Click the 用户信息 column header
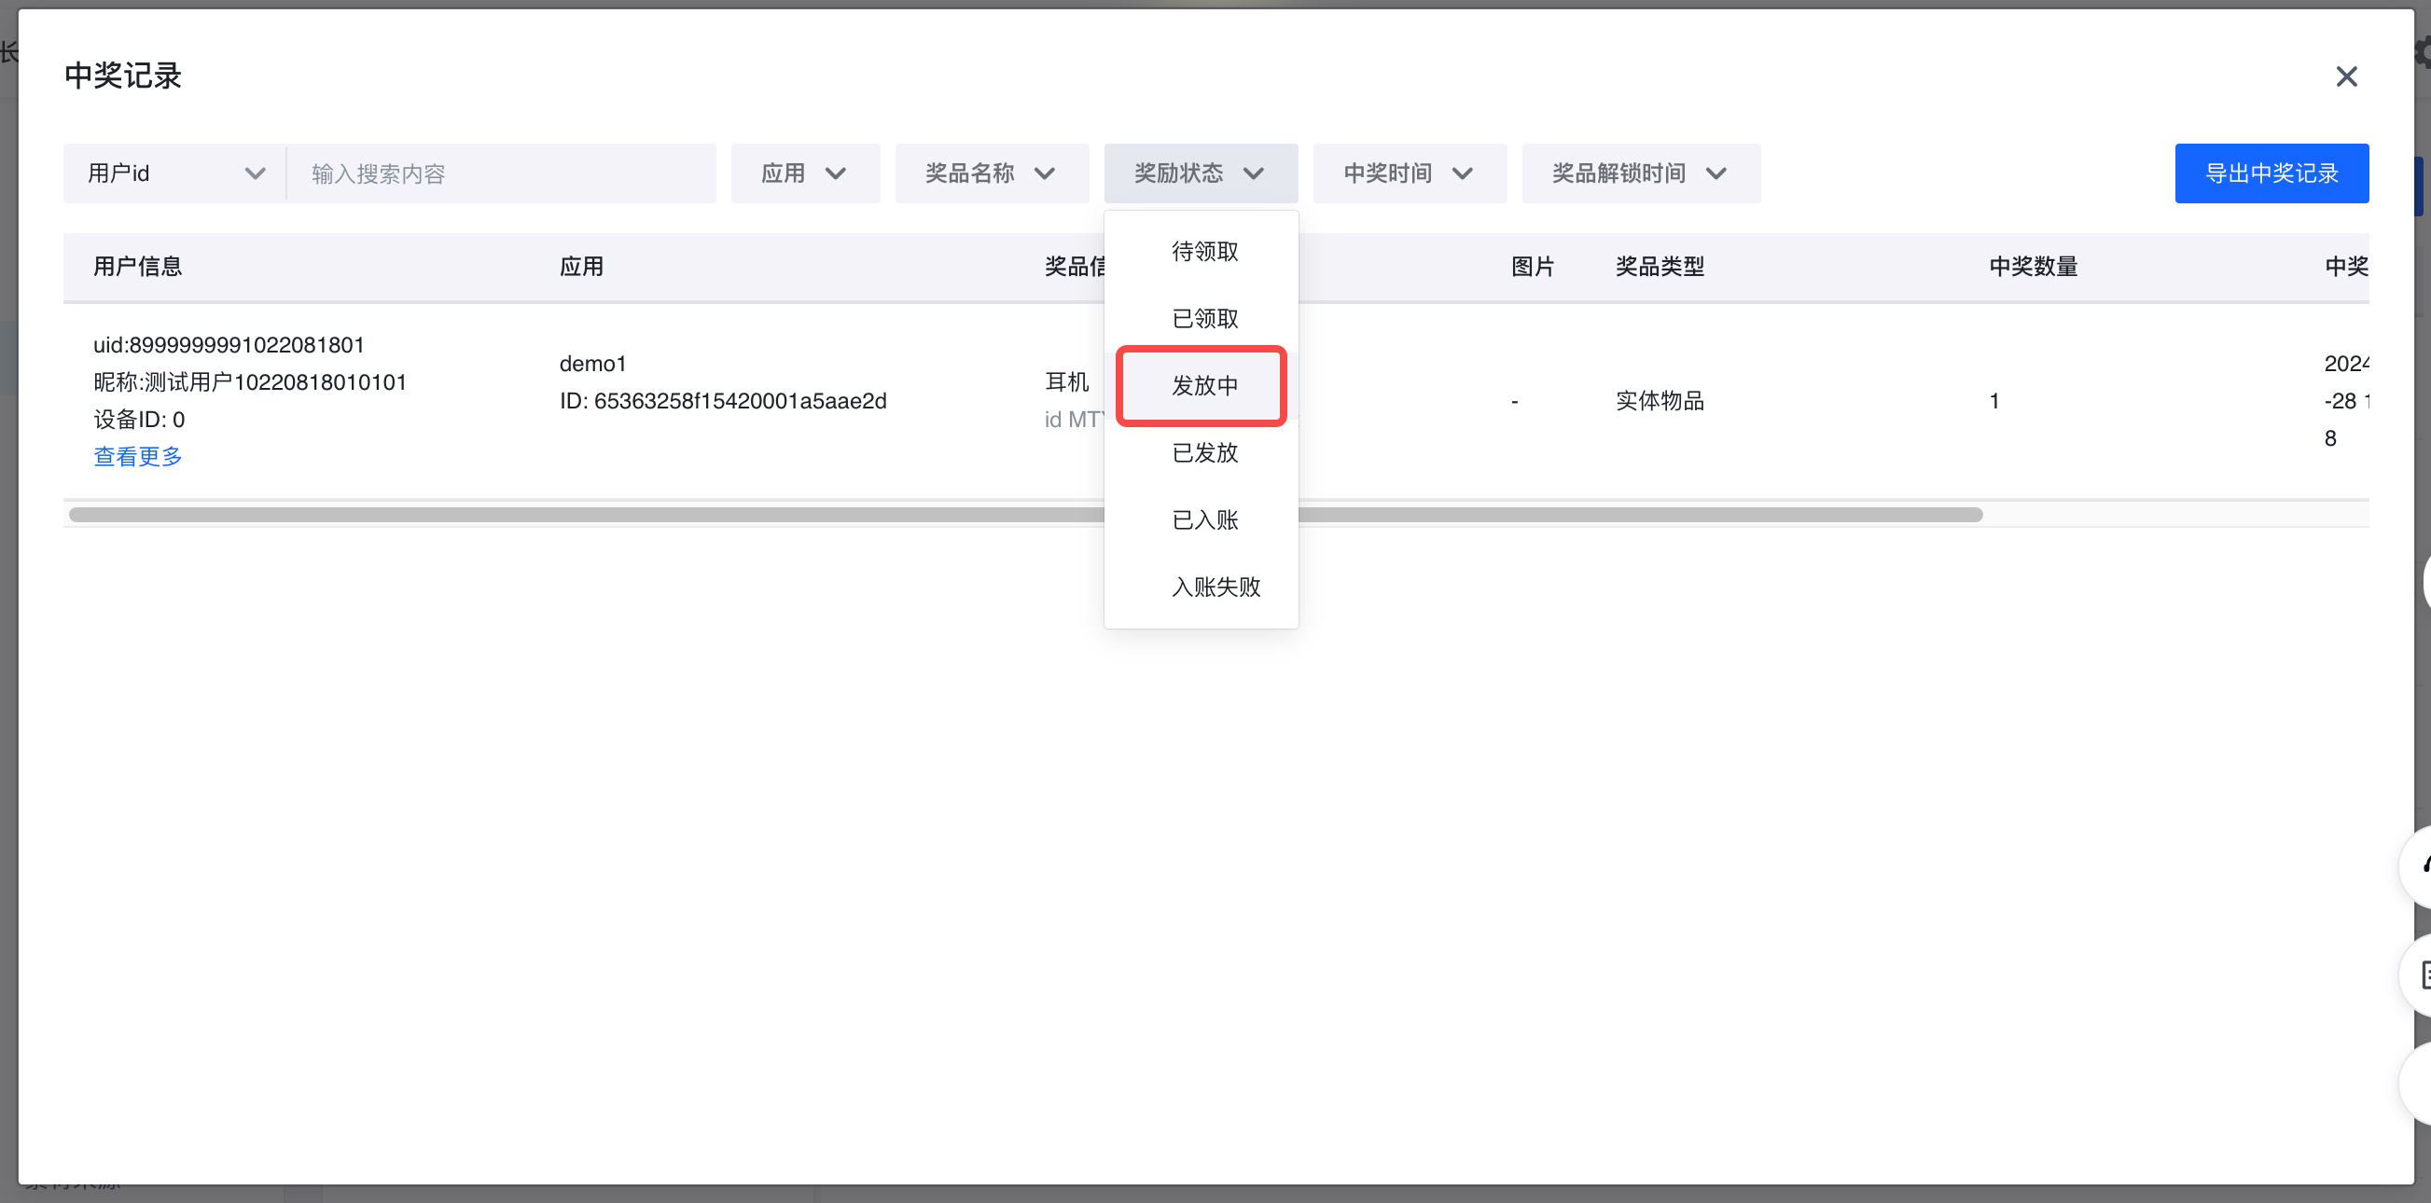 pos(138,267)
